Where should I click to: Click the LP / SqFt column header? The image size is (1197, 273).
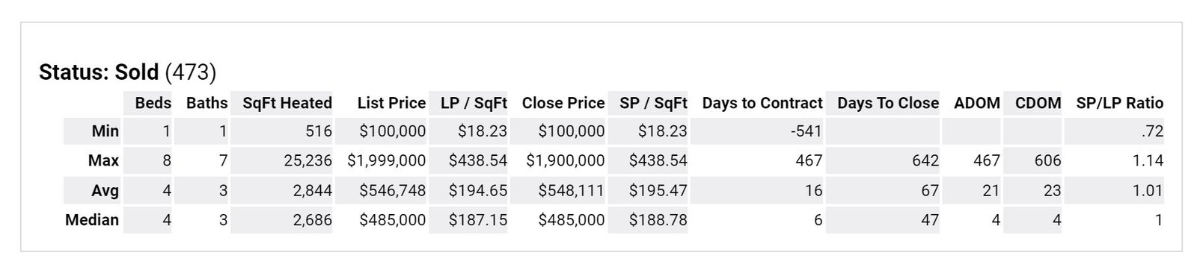(x=474, y=103)
